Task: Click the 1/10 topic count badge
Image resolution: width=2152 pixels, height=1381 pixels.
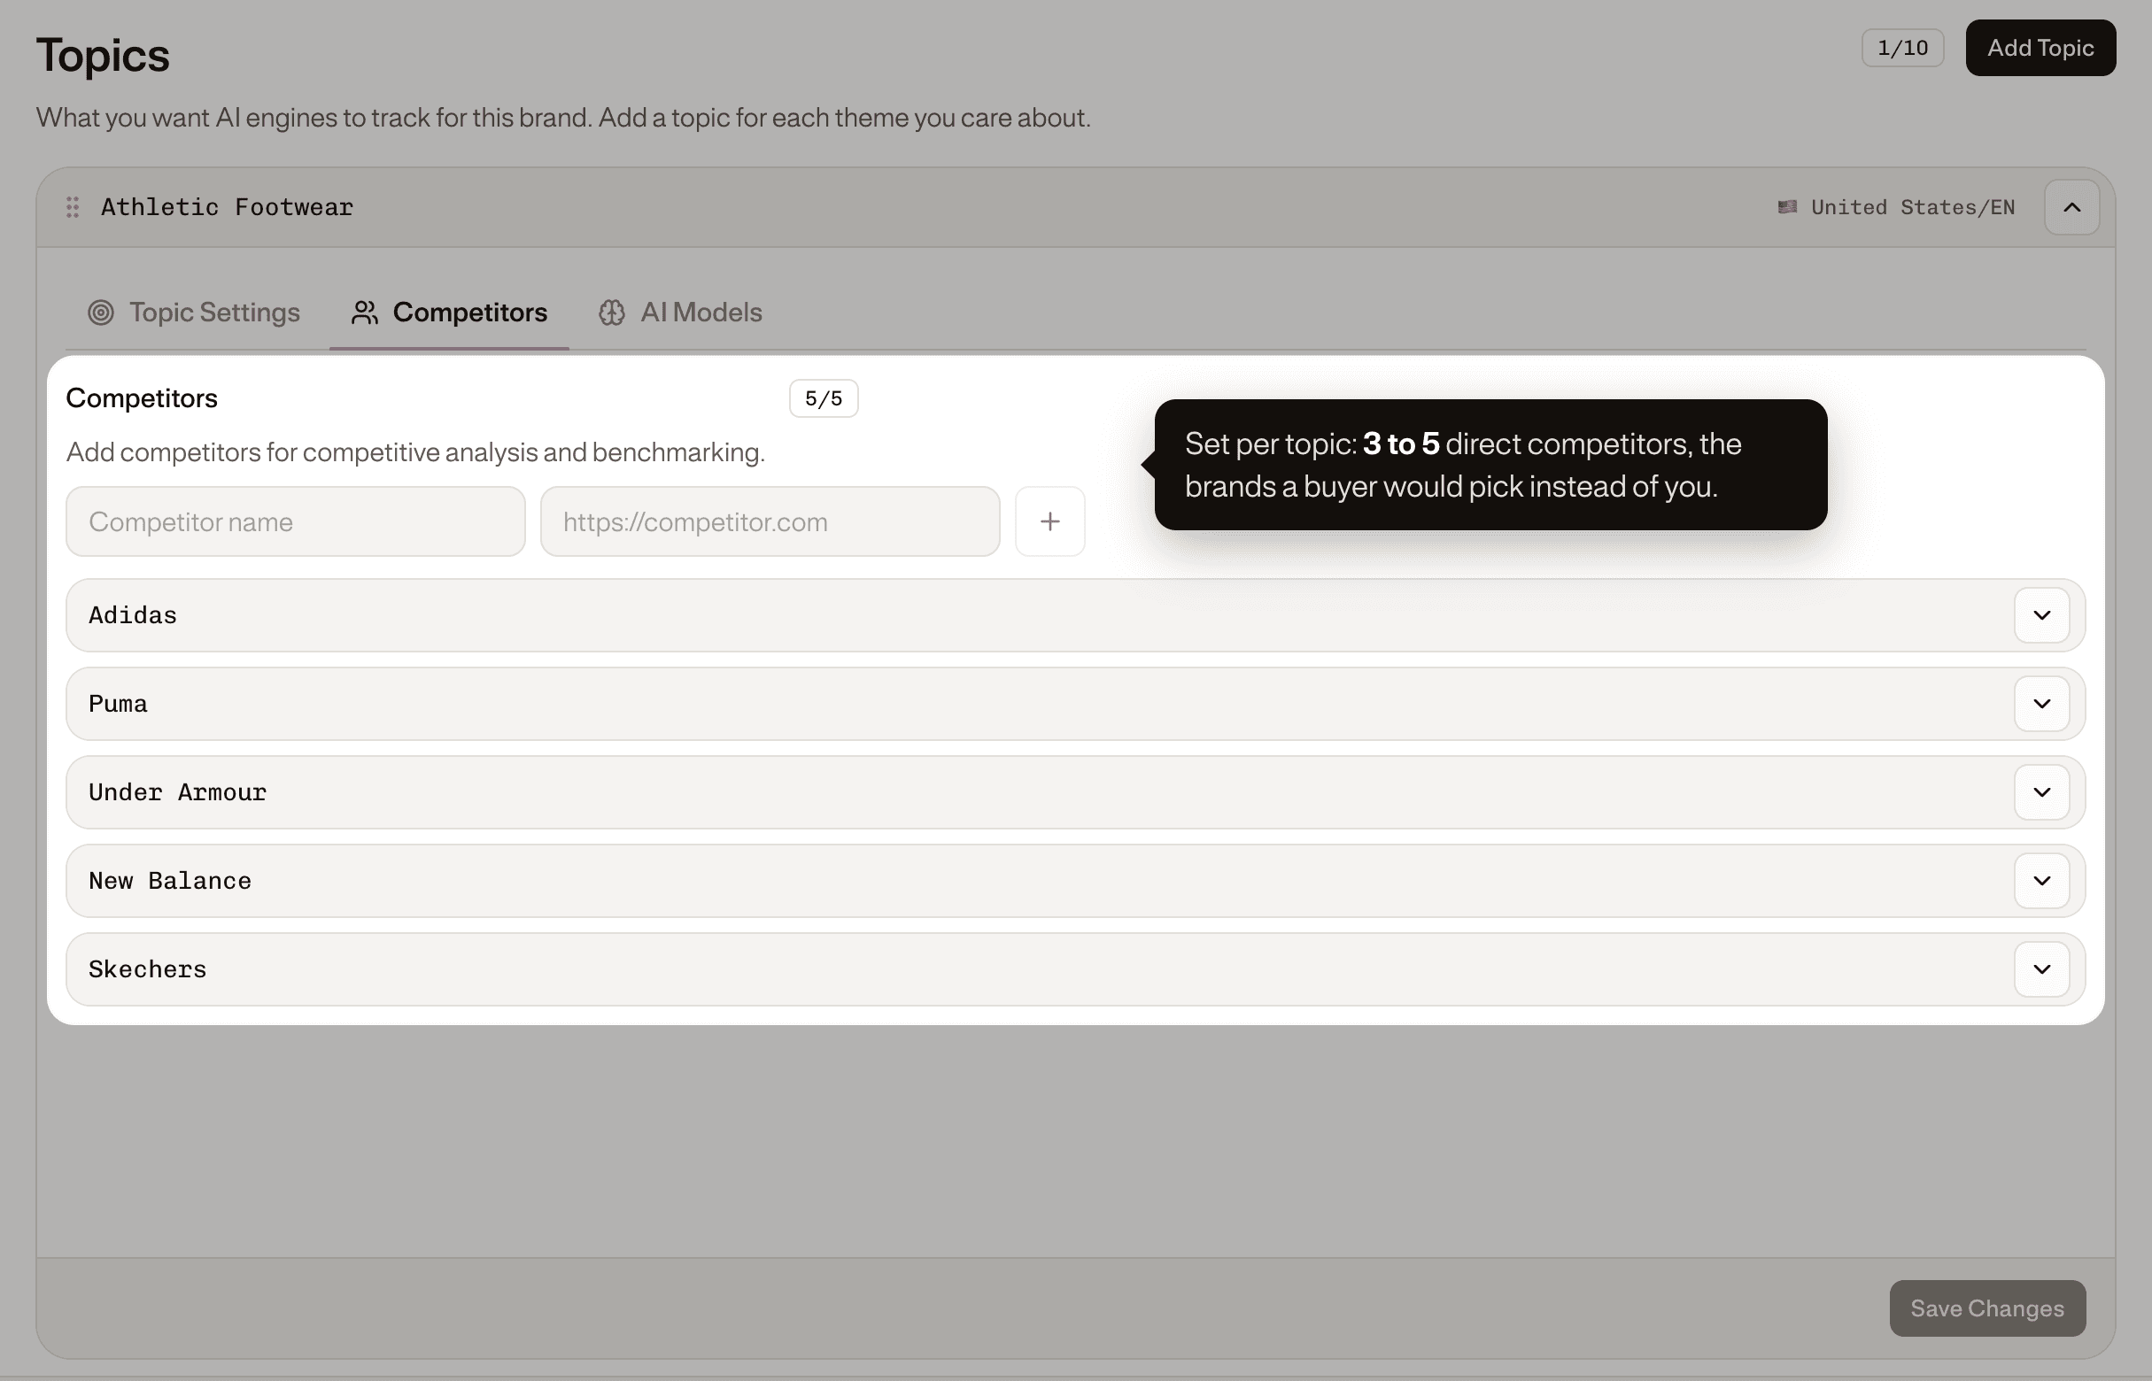Action: coord(1902,48)
